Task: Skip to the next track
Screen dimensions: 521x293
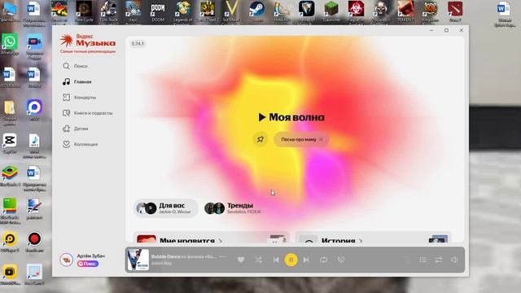Action: pos(306,260)
